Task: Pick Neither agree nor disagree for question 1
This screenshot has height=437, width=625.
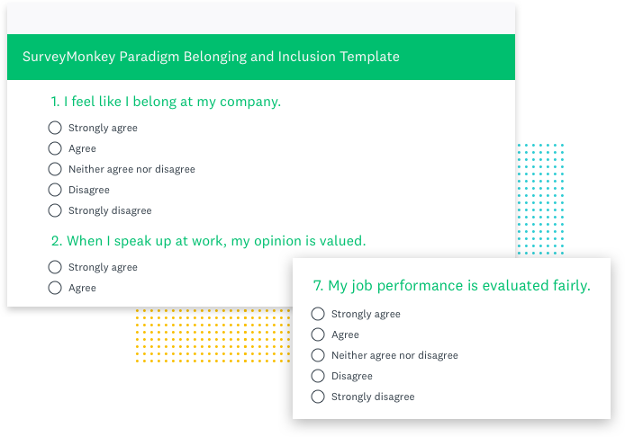Action: tap(55, 169)
